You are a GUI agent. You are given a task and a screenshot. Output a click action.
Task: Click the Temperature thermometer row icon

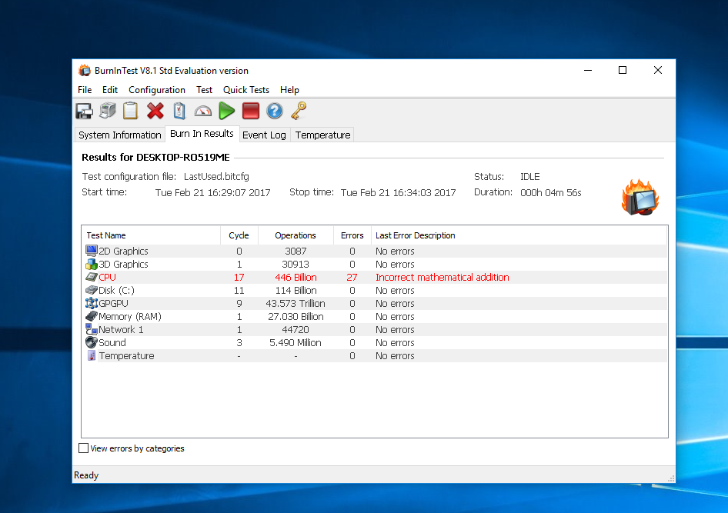(92, 356)
